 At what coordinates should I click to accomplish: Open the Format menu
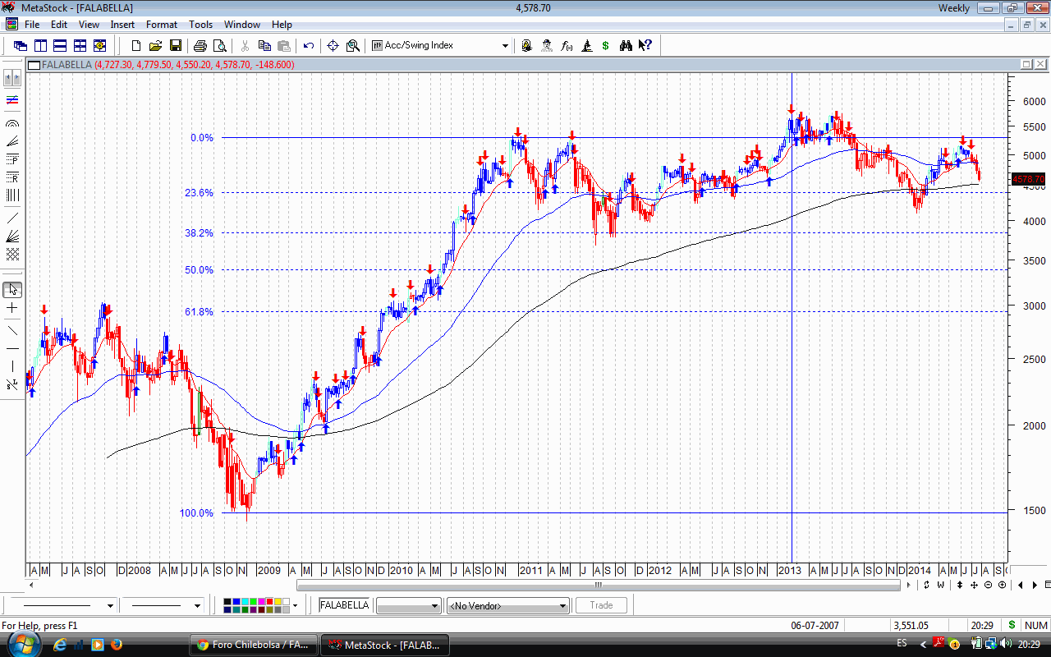[x=162, y=25]
